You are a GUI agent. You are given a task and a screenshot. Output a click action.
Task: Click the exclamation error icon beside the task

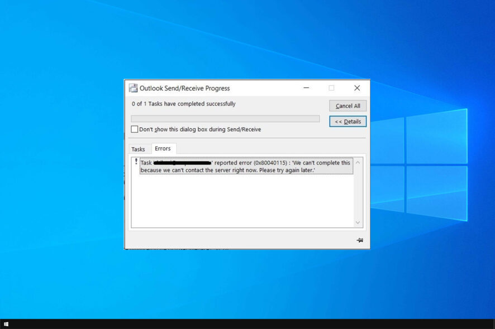pyautogui.click(x=136, y=161)
